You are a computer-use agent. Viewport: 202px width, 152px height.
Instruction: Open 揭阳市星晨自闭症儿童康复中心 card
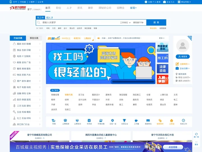pyautogui.click(x=101, y=135)
